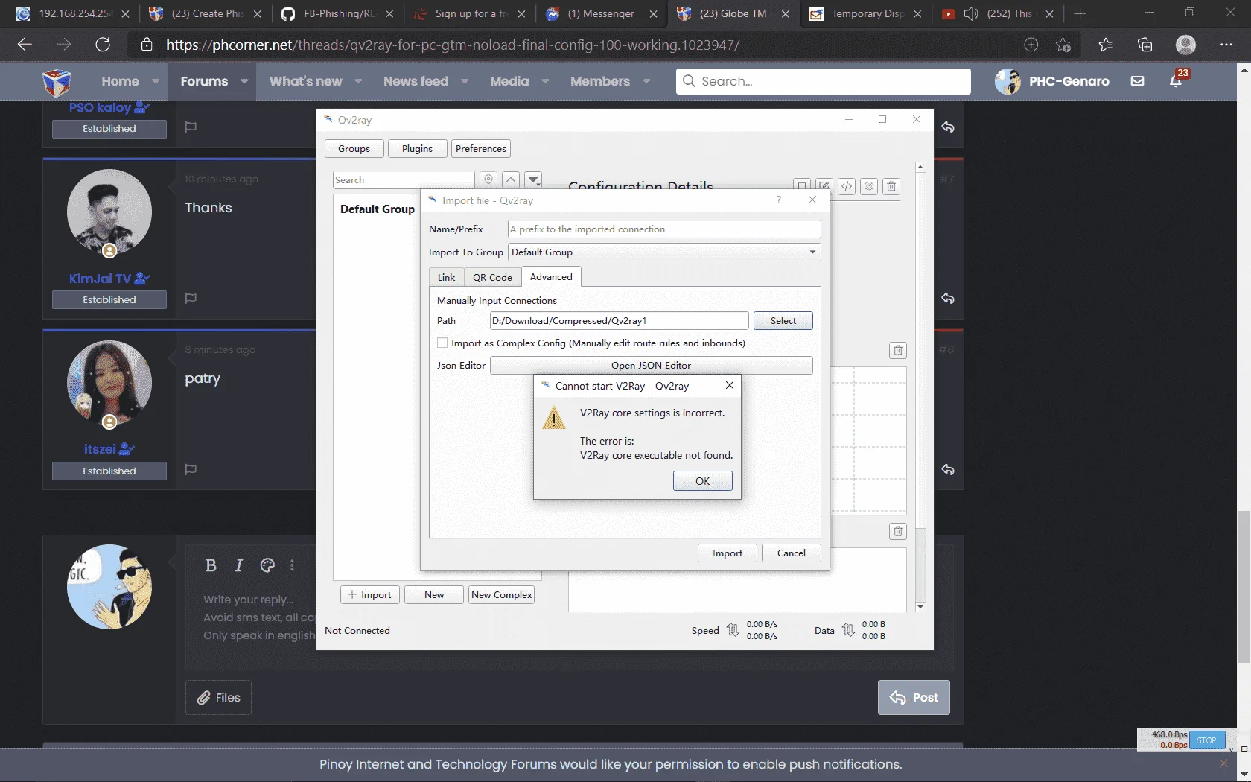Expand the Members nav dropdown arrow

646,81
